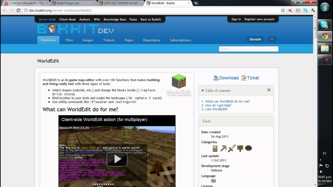Open Wiki in top navigation

pyautogui.click(x=97, y=19)
